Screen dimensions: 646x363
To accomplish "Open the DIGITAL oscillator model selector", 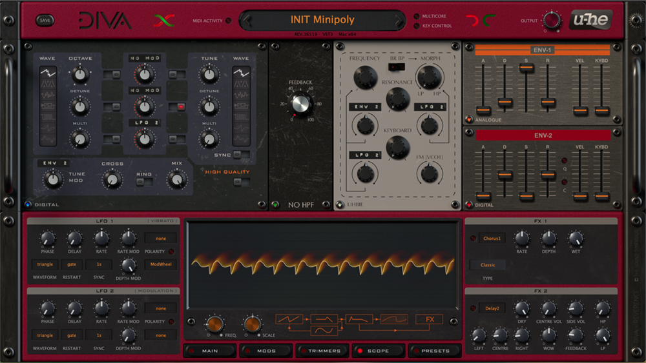I will click(x=46, y=205).
